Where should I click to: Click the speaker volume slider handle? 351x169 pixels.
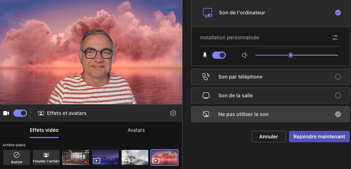[291, 55]
